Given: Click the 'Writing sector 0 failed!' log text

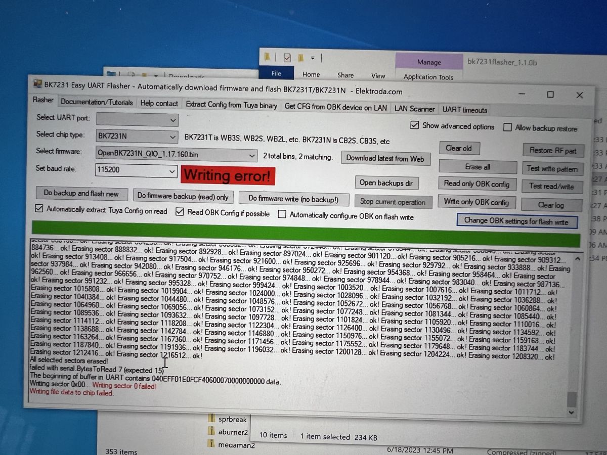Looking at the screenshot, I should pyautogui.click(x=124, y=386).
